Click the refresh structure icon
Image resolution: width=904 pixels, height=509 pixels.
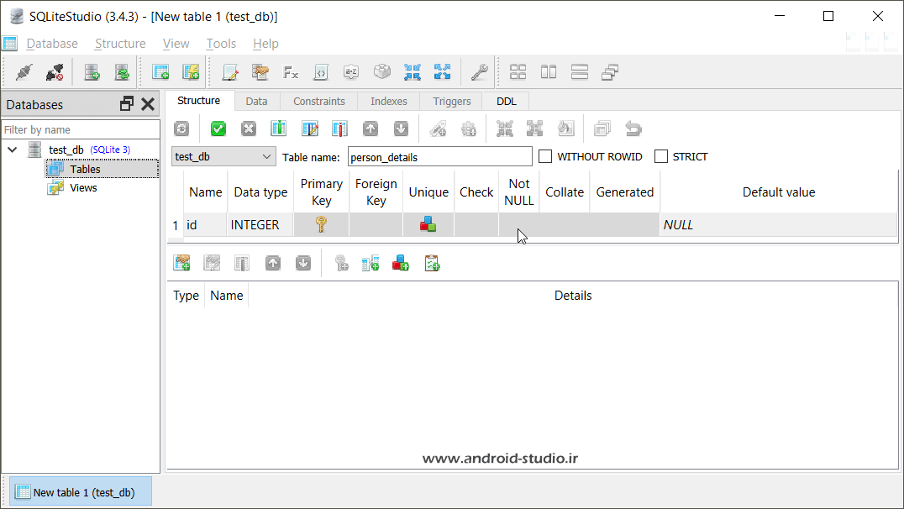coord(181,129)
